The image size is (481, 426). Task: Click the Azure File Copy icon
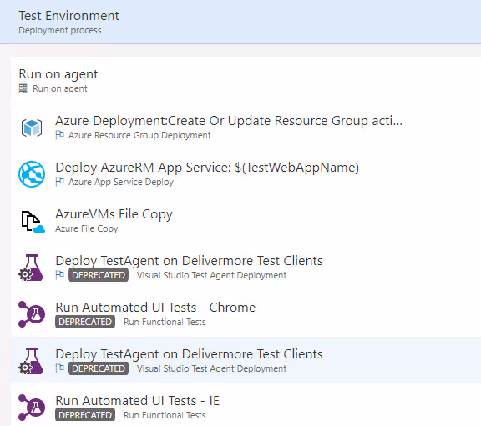[33, 222]
